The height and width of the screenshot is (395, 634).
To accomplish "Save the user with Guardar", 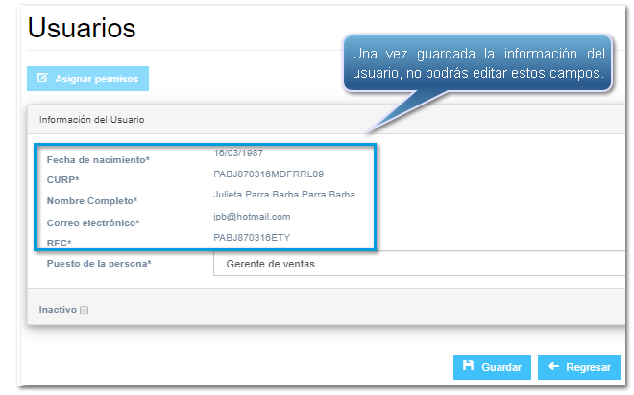I will point(492,367).
